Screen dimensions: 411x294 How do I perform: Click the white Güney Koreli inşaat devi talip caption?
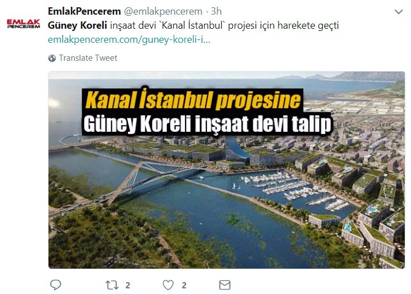(x=207, y=123)
